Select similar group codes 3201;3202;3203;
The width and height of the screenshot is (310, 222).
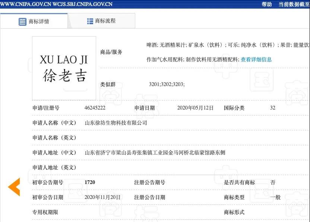[167, 85]
